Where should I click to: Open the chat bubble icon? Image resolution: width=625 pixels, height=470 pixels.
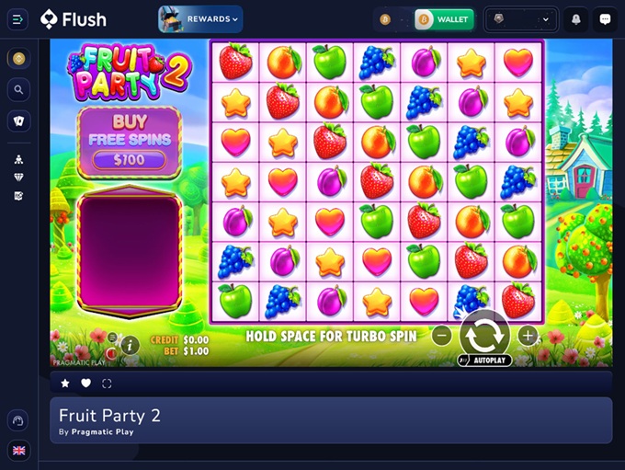[605, 19]
